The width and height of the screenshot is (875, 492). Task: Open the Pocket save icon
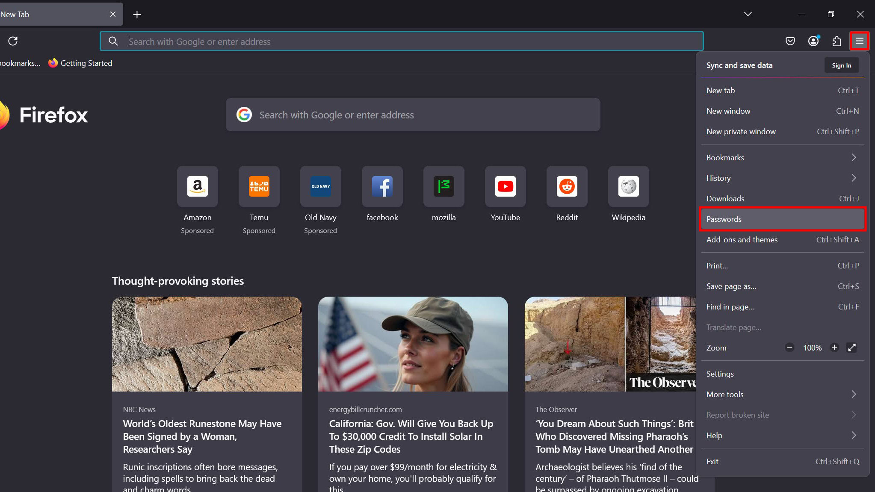click(790, 41)
